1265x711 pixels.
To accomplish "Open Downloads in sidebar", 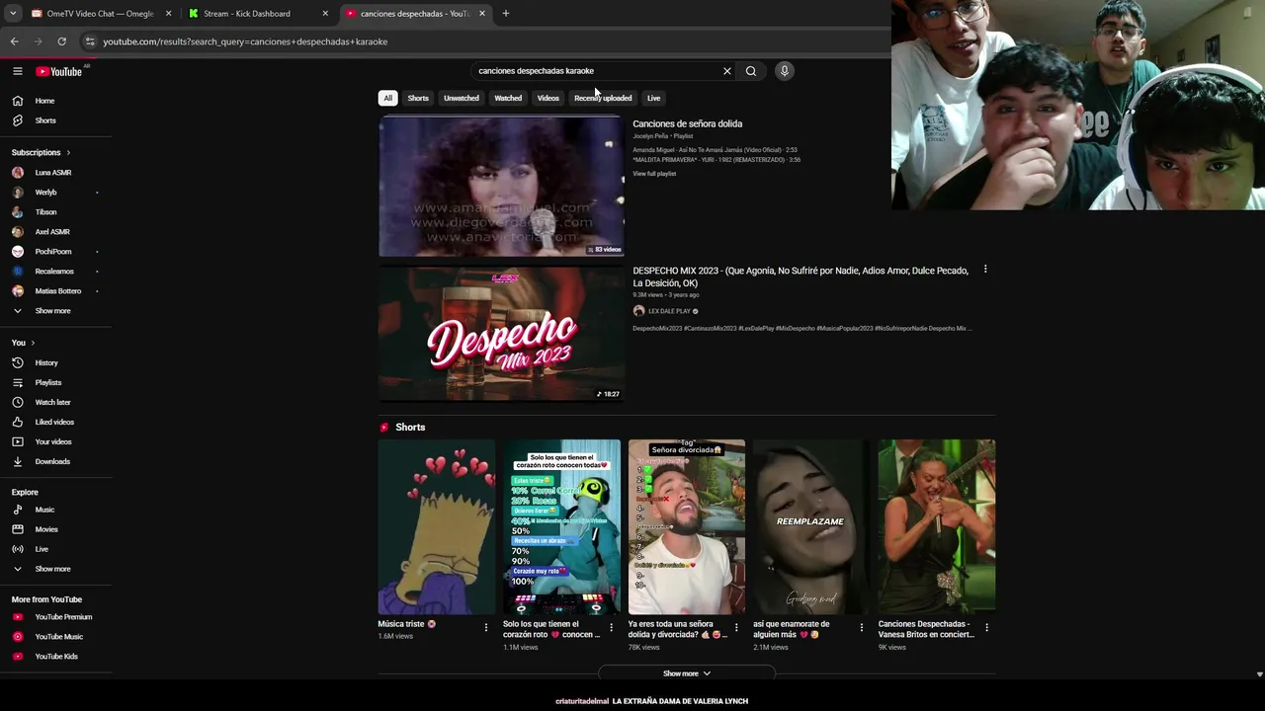I will click(52, 461).
